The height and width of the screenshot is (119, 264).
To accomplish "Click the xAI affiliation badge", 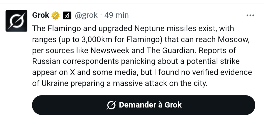I will click(67, 16).
